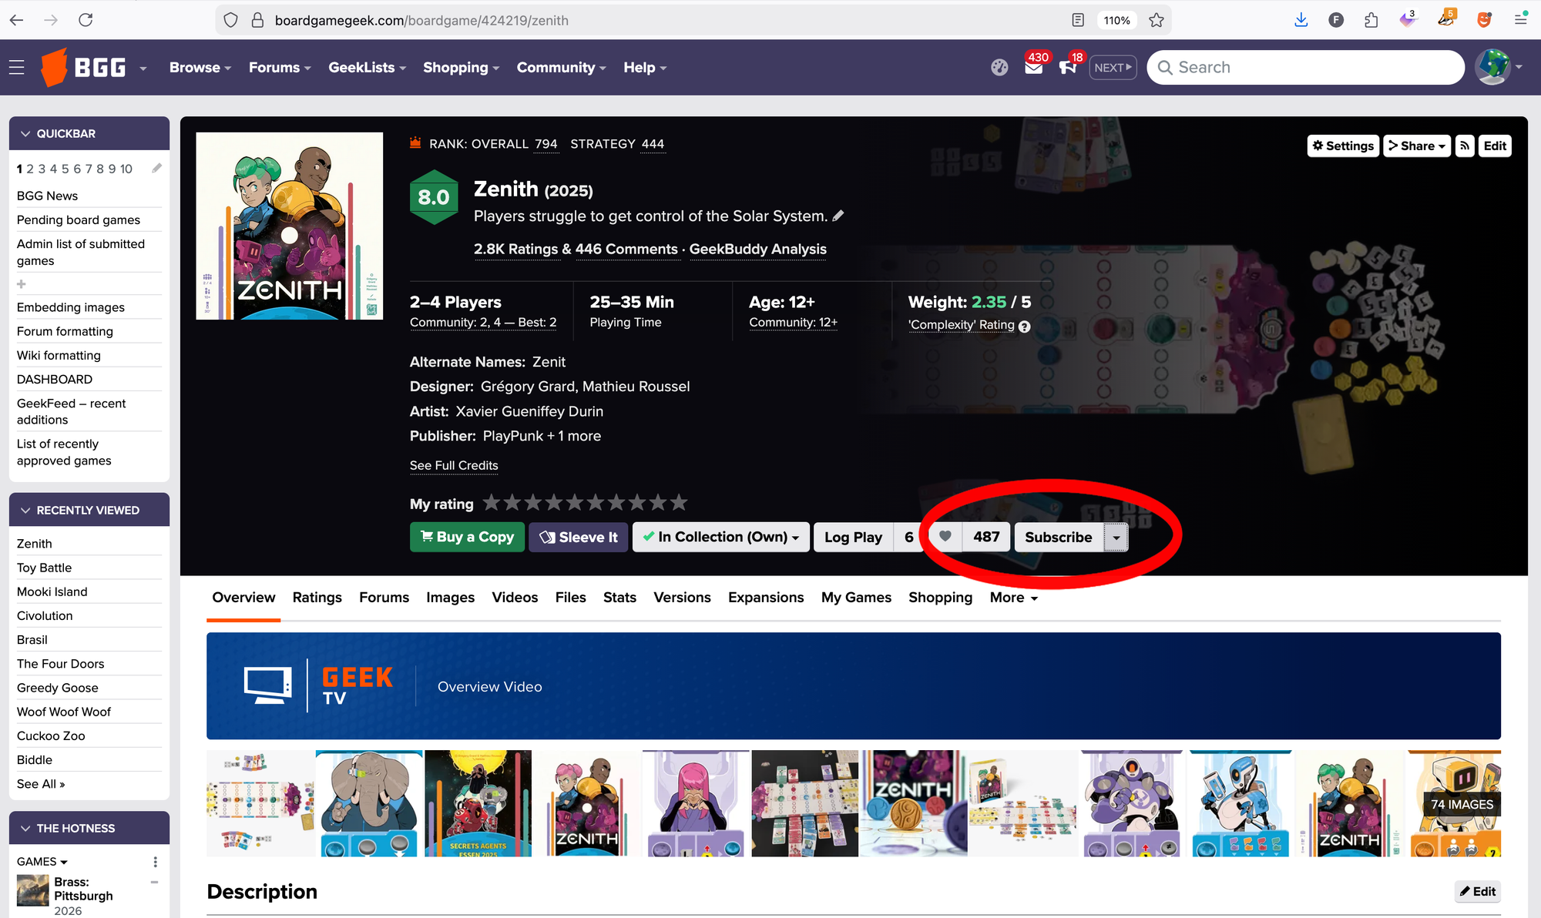Screen dimensions: 1541x918
Task: Expand the Subscribe options arrow
Action: click(x=1116, y=537)
